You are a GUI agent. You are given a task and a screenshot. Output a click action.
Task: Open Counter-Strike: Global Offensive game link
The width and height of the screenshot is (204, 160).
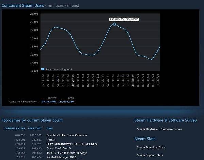coord(67,135)
